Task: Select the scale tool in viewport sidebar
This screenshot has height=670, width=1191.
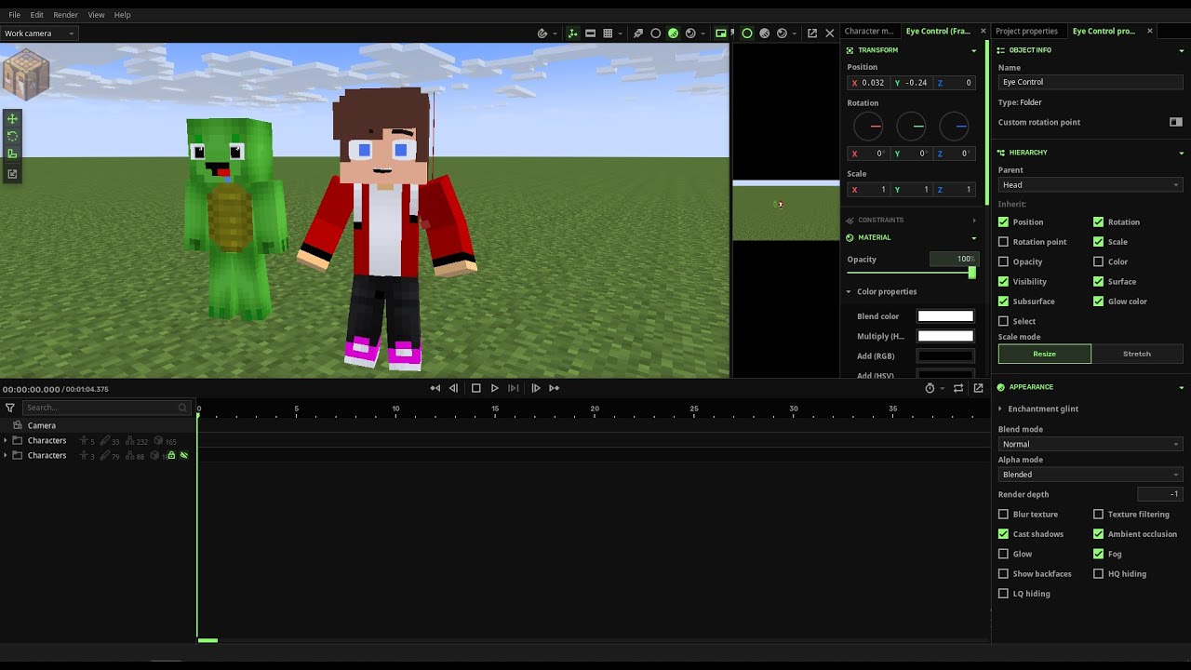Action: pyautogui.click(x=12, y=154)
